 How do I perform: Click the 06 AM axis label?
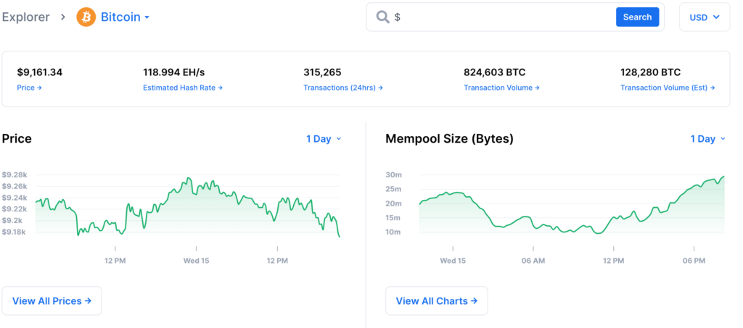pyautogui.click(x=533, y=261)
